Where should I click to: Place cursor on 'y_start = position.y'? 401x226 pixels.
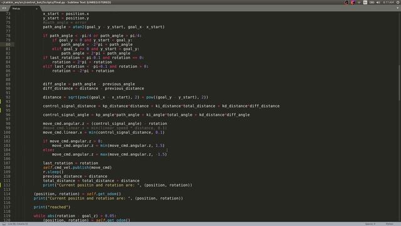point(66,18)
